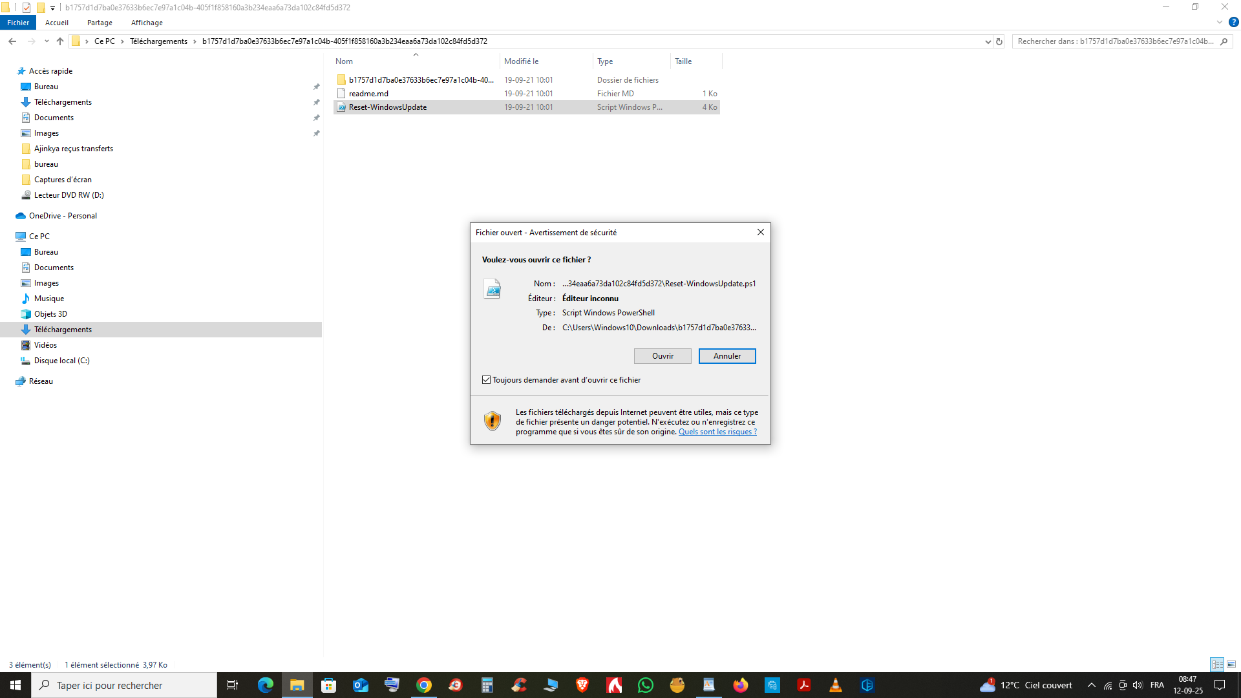The width and height of the screenshot is (1241, 698).
Task: Open recent locations dropdown arrow
Action: [x=47, y=41]
